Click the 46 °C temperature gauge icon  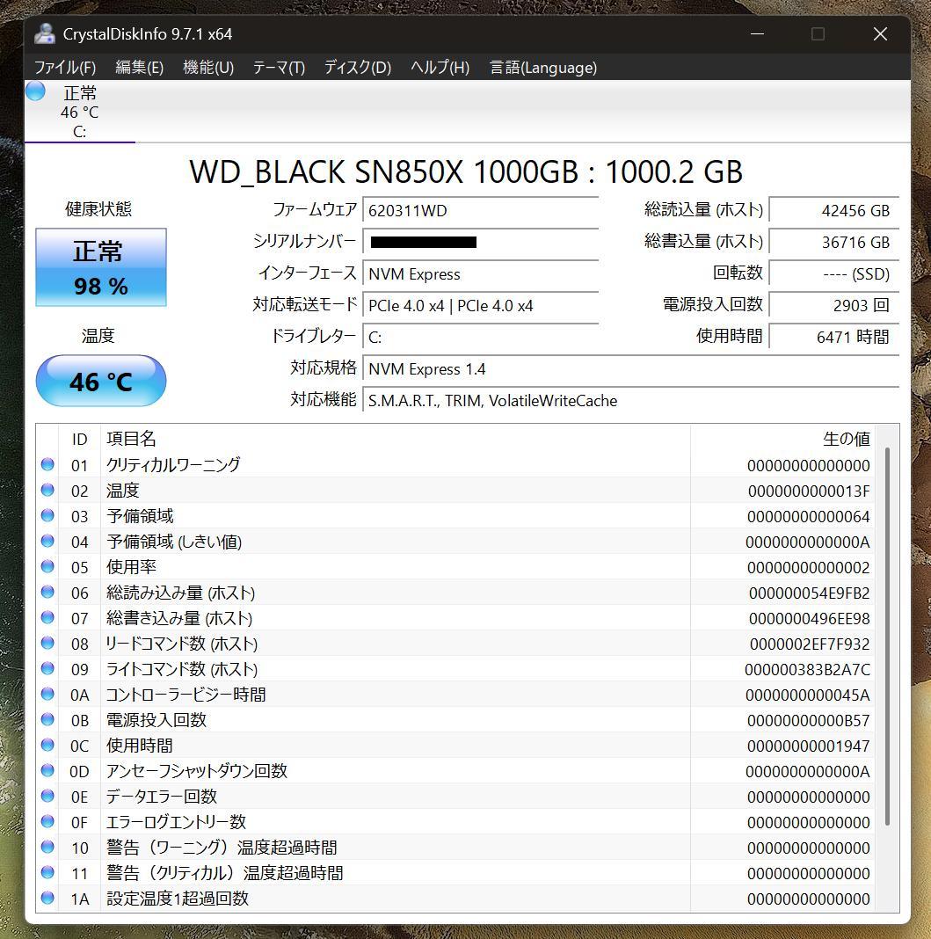point(99,380)
